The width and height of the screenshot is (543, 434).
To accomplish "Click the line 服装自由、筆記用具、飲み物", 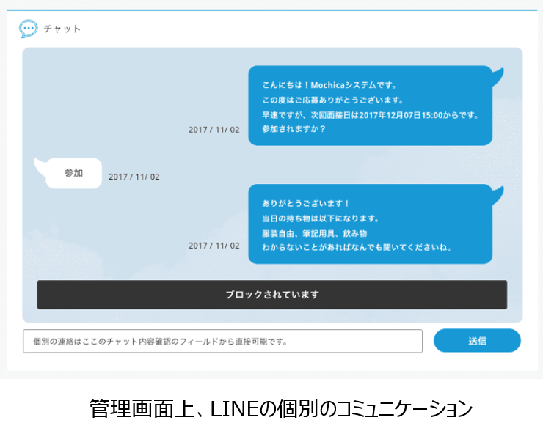I will point(315,234).
